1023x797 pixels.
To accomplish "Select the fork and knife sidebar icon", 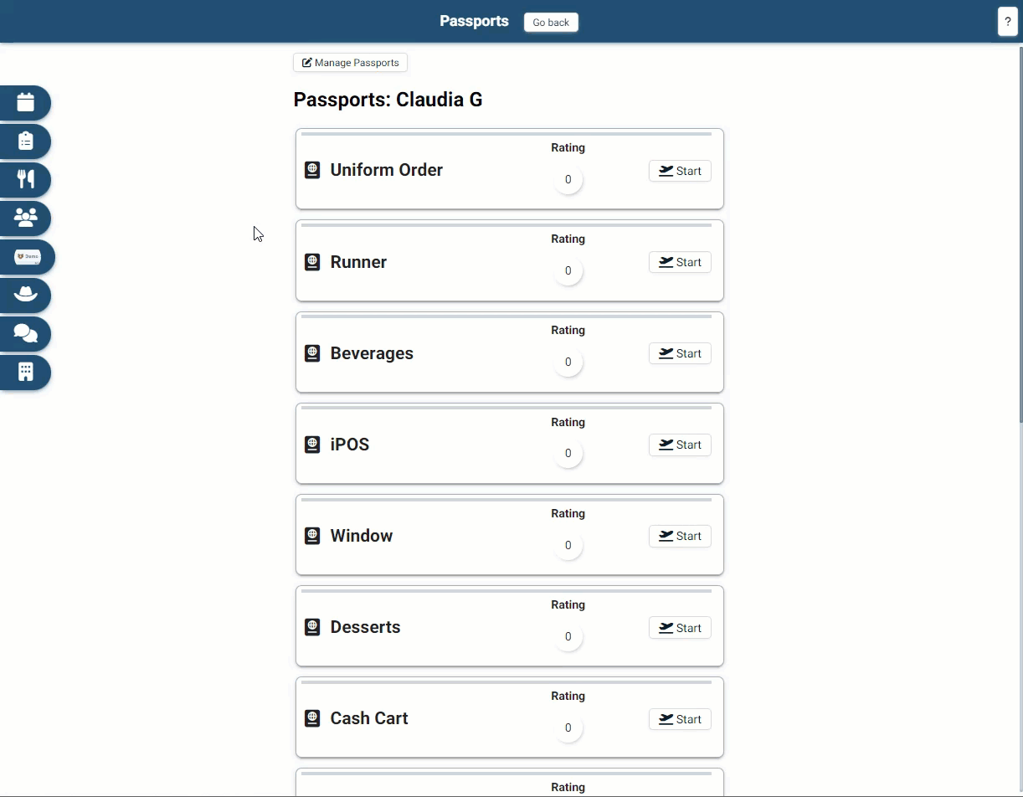I will 26,179.
